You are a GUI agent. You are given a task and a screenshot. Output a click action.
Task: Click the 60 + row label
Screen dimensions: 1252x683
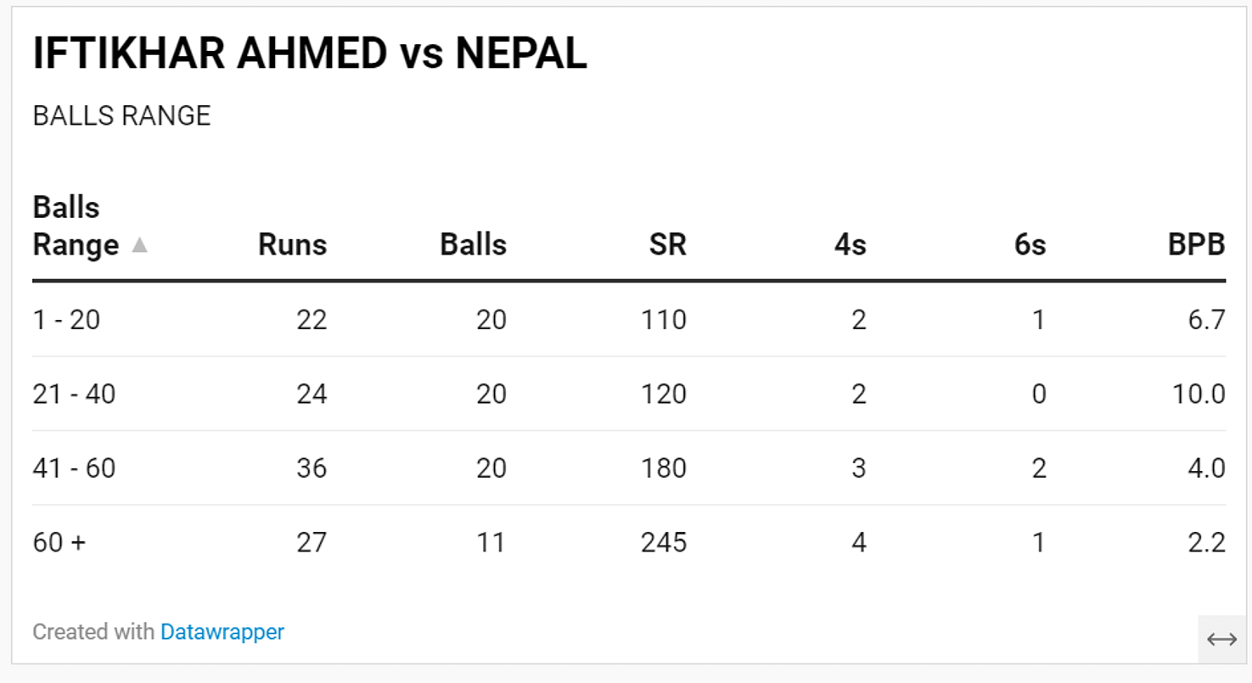(59, 541)
